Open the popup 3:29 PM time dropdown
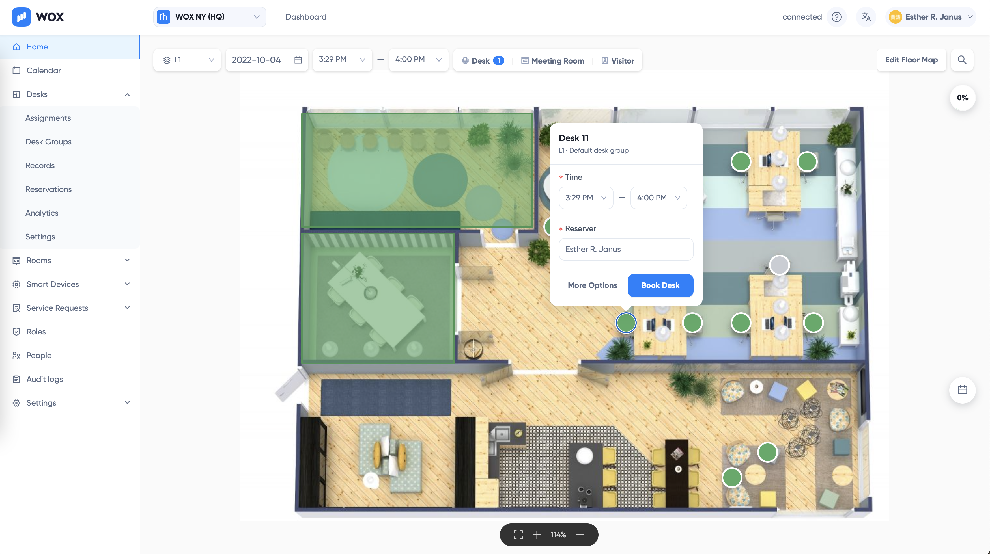The image size is (990, 554). (586, 198)
